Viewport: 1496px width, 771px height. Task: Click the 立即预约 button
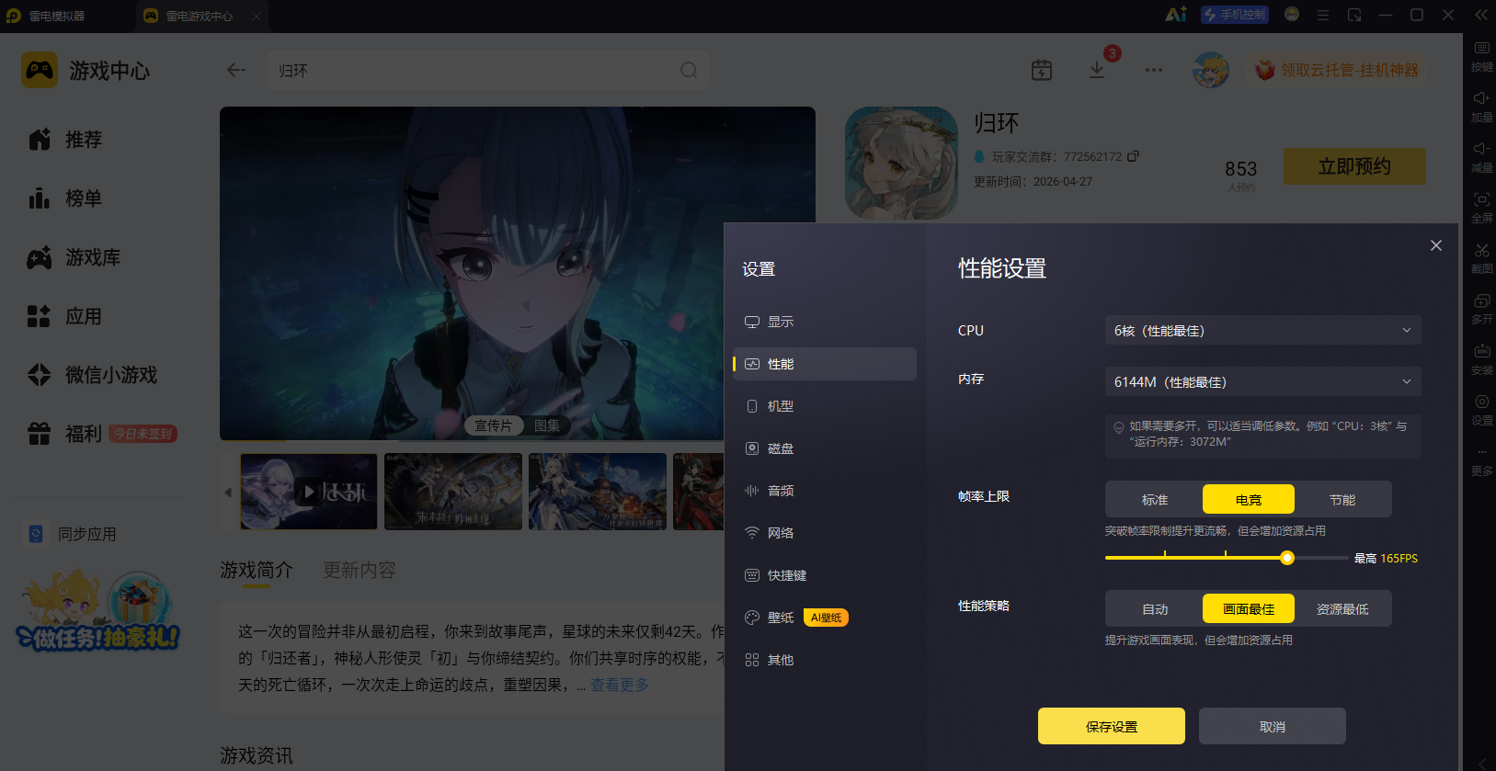pyautogui.click(x=1354, y=166)
